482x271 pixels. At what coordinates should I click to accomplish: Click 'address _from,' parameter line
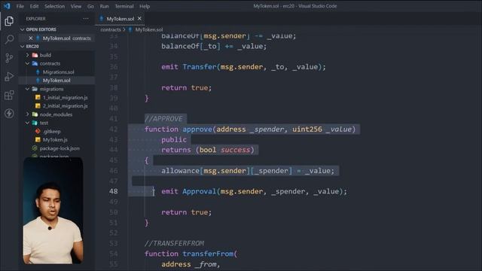tap(191, 264)
